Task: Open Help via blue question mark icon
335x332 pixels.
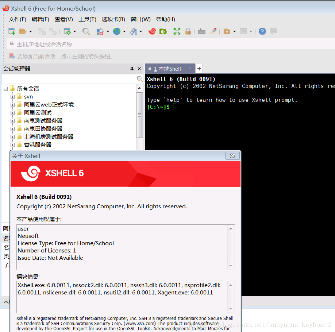Action: coord(262,31)
